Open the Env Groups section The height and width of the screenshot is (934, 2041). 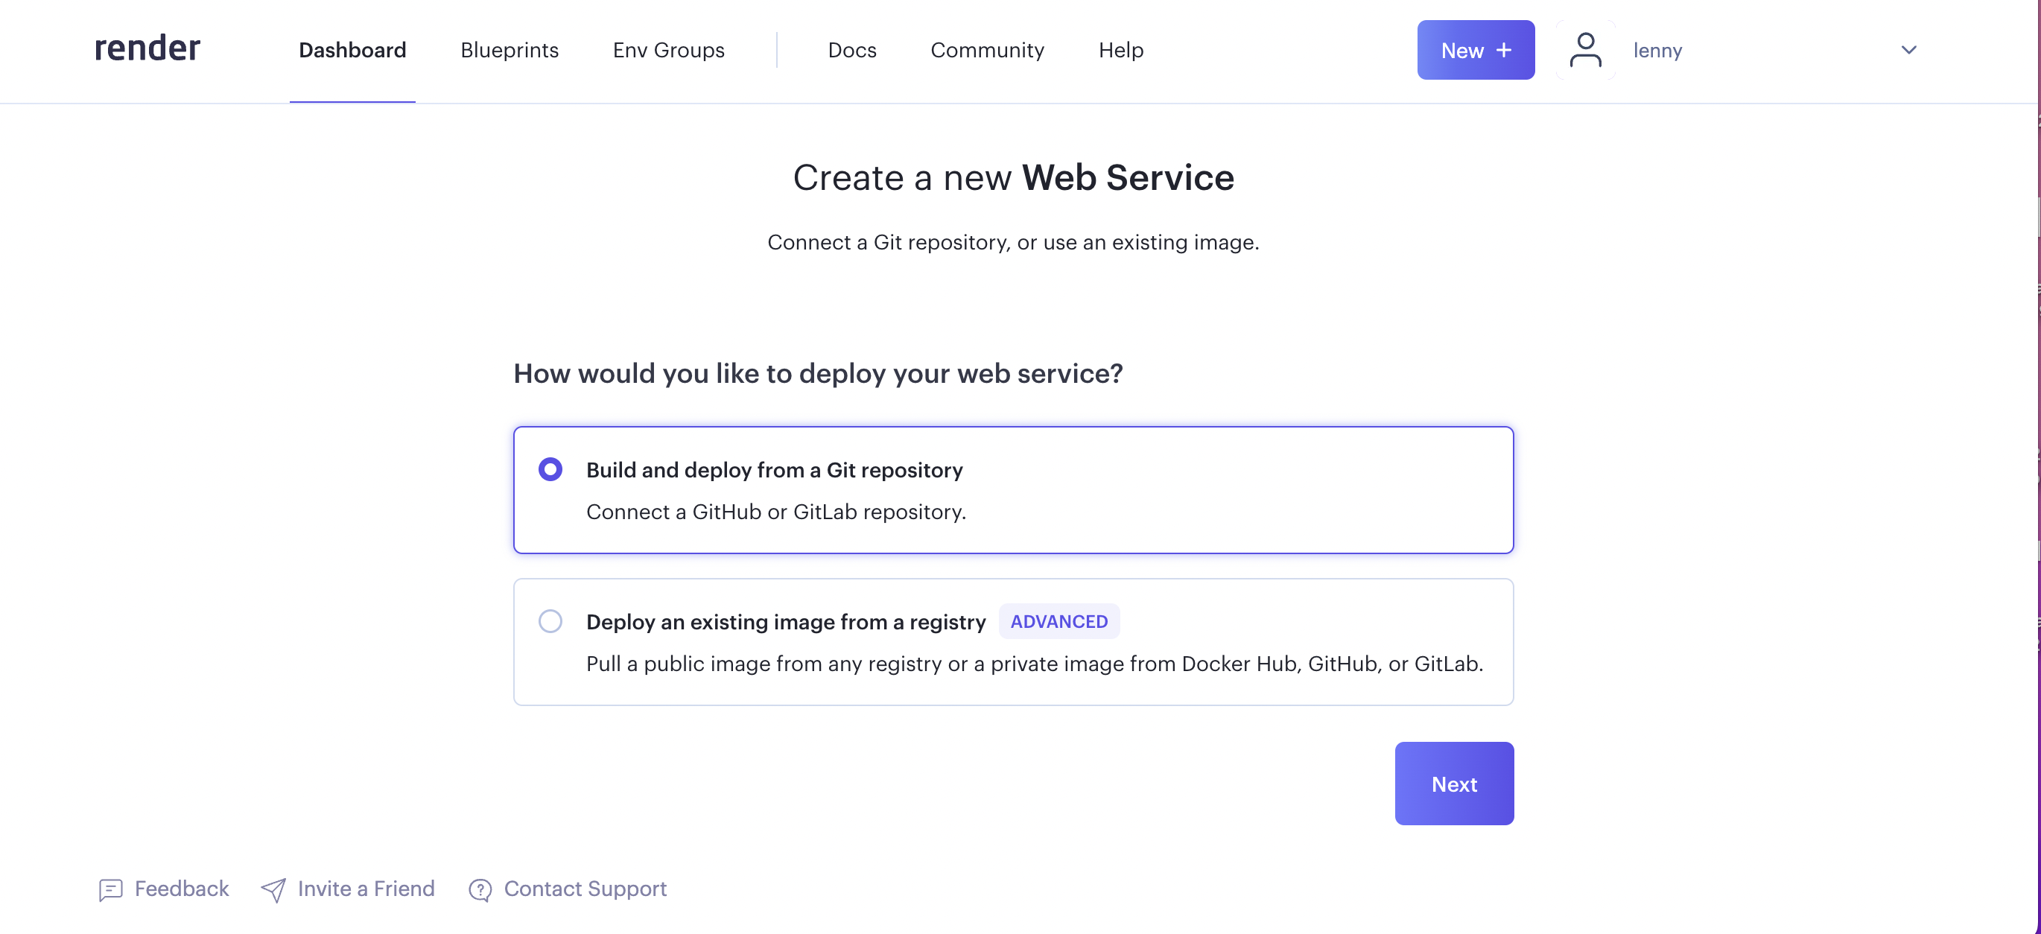point(668,50)
